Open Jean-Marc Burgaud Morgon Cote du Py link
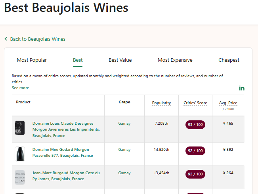This screenshot has width=258, height=194. pyautogui.click(x=66, y=176)
